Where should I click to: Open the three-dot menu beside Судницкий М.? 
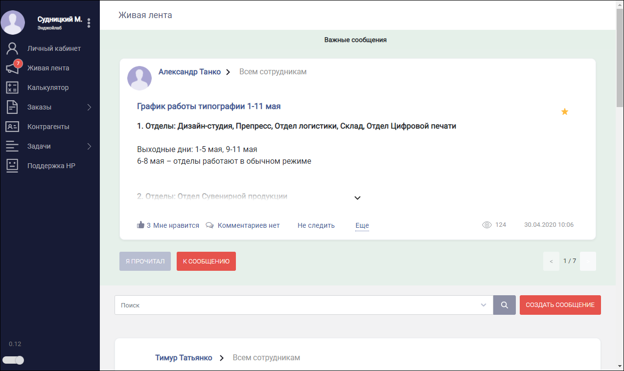89,22
